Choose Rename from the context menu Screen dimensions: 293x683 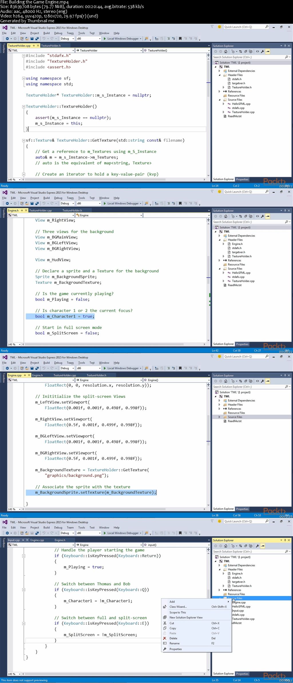[196, 643]
